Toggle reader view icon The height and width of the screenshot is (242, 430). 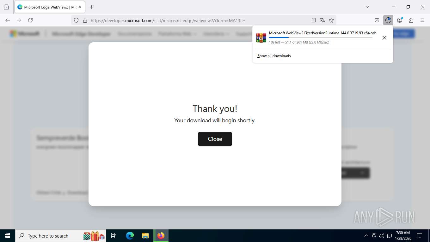(x=314, y=20)
